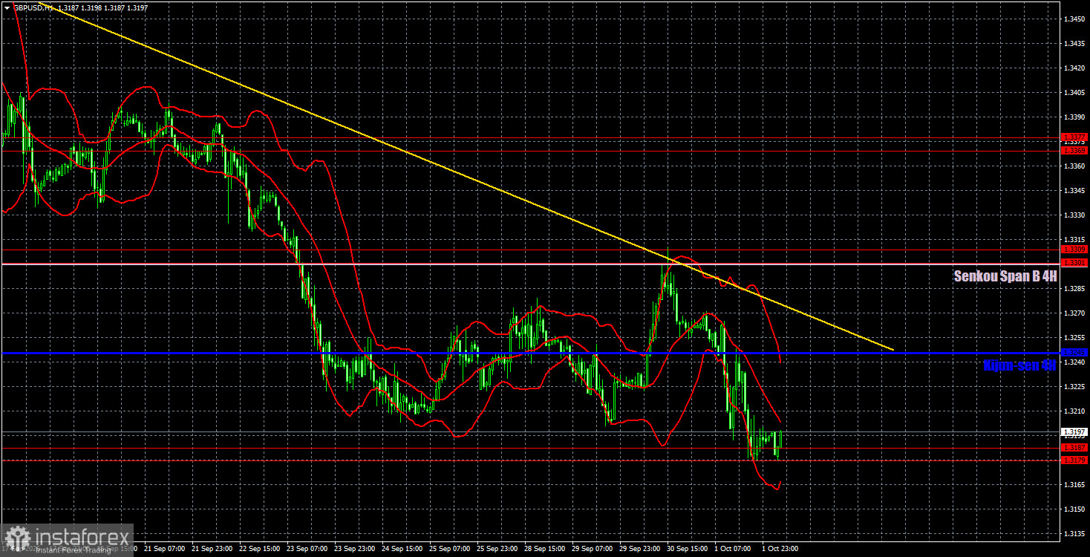Click the 1.3225 price axis label
This screenshot has width=1090, height=557.
(1074, 387)
